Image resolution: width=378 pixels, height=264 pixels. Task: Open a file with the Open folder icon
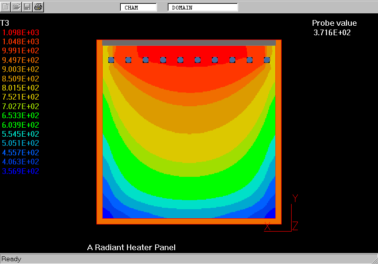tap(17, 7)
